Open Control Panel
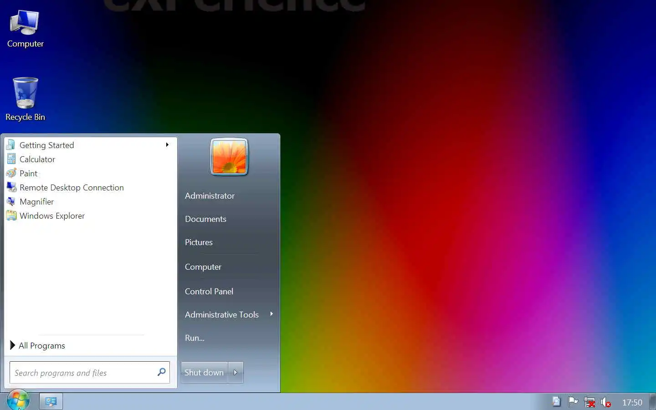The image size is (656, 410). coord(209,291)
